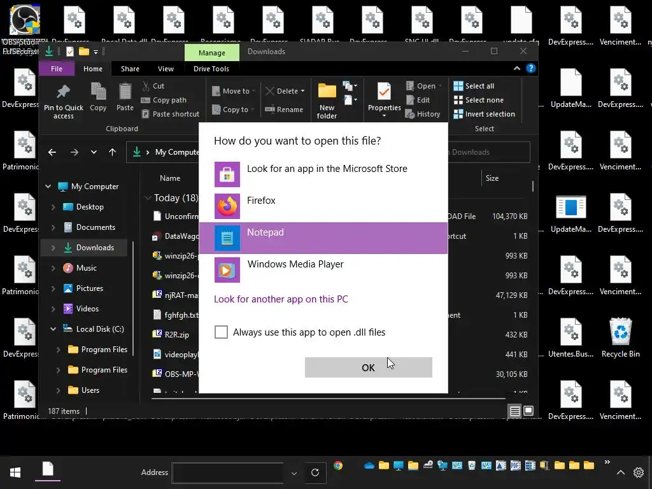This screenshot has height=489, width=652.
Task: Switch to the Share ribbon tab
Action: pos(130,69)
